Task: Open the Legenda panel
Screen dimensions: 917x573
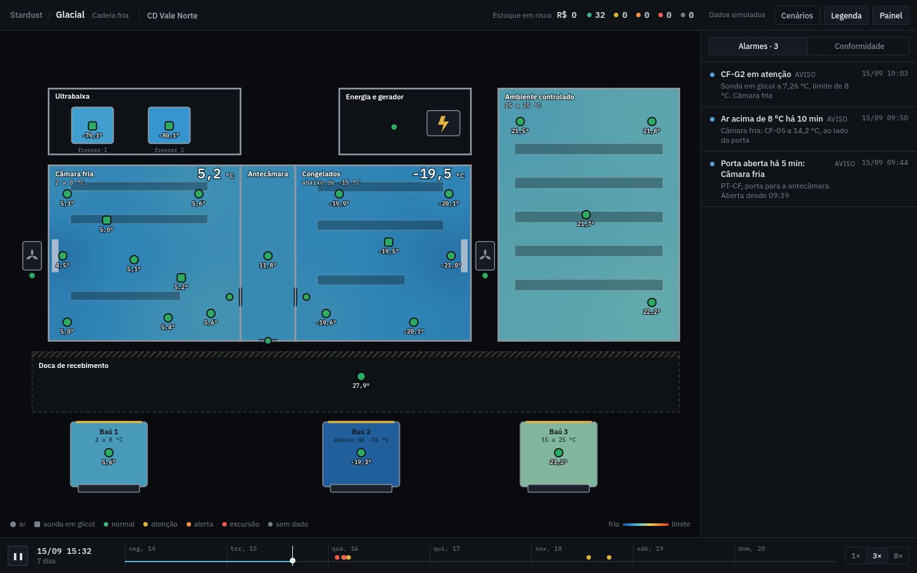Action: click(x=846, y=15)
